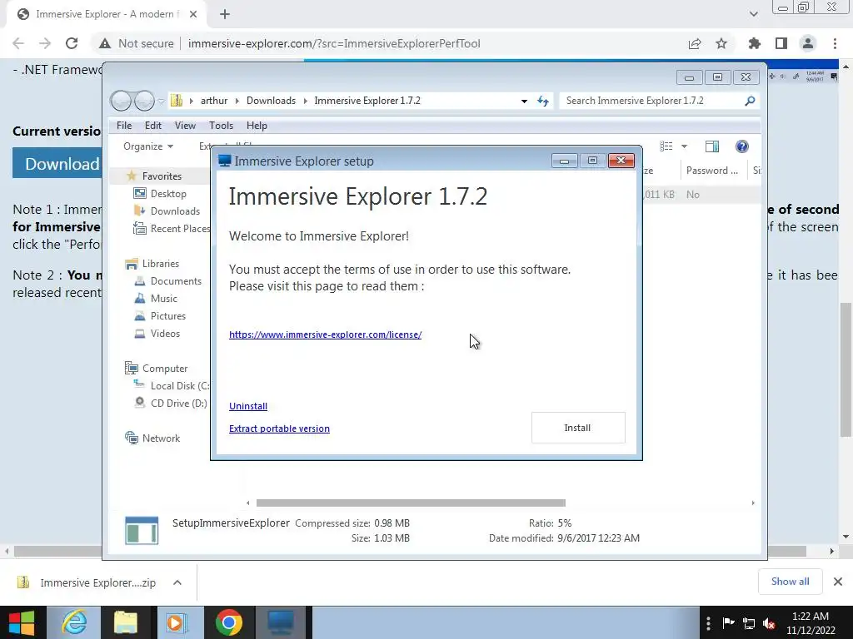
Task: Click Explorer back navigation button
Action: tap(121, 101)
